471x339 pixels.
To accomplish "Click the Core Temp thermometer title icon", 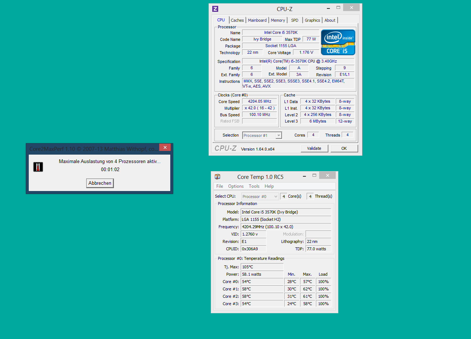I will (x=217, y=177).
